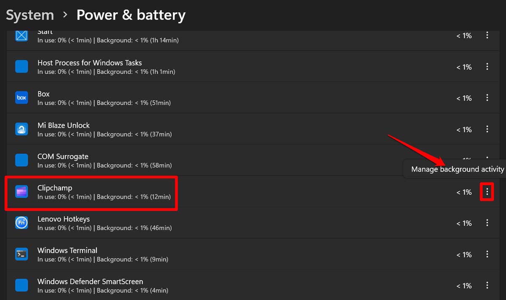Open the three-dot menu for Lenovo Hotkeys
506x300 pixels.
click(487, 223)
